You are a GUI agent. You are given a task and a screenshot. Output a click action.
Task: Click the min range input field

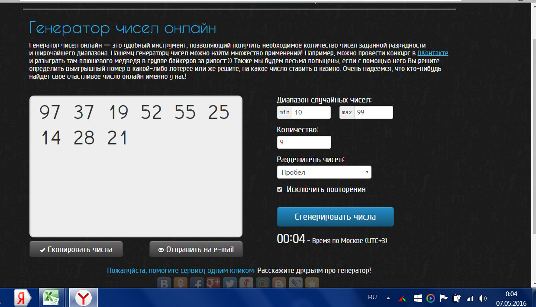coord(311,112)
